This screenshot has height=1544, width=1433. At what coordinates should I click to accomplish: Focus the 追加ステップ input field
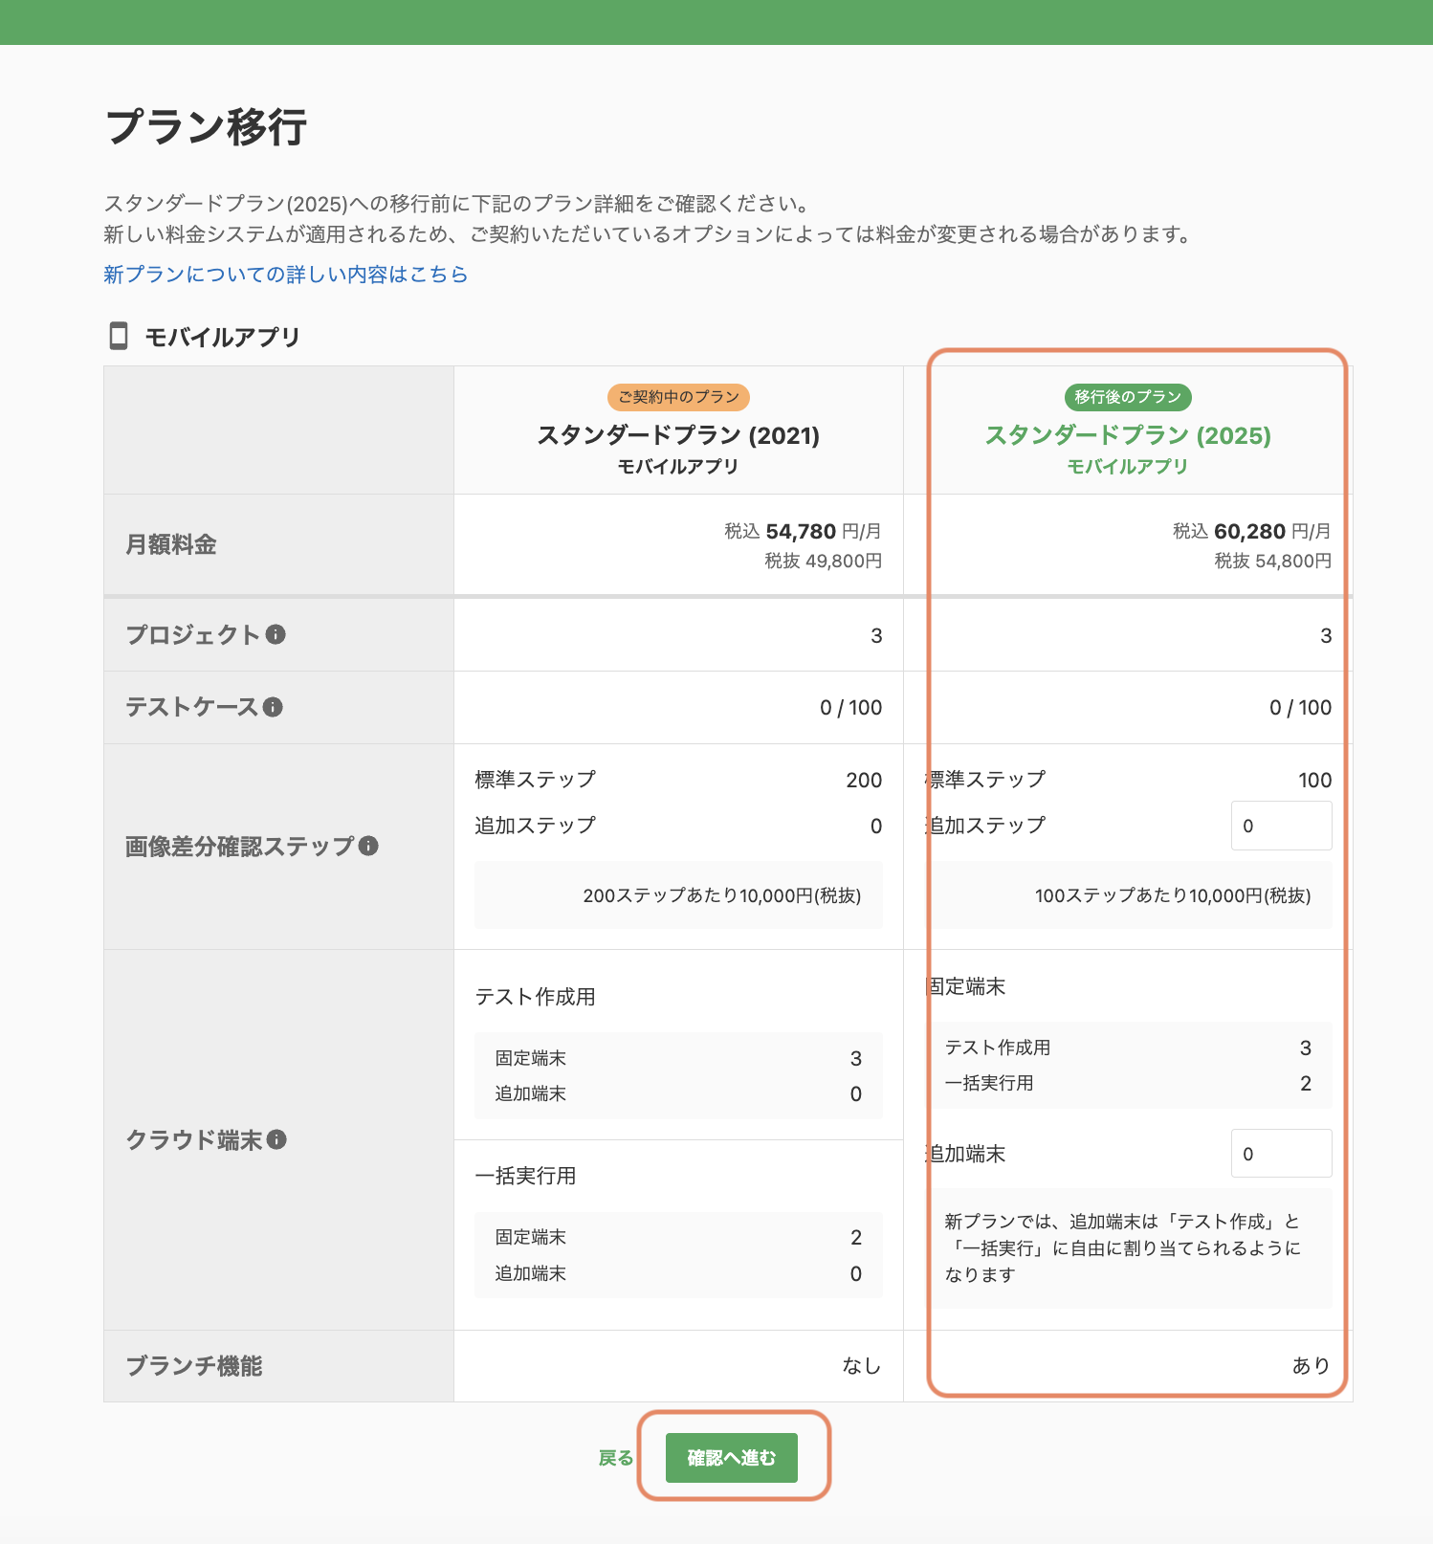click(x=1281, y=826)
